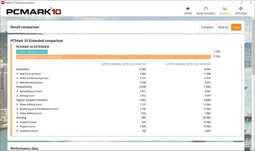Click the Productivity score 7 542
This screenshot has width=255, height=151.
(207, 87)
